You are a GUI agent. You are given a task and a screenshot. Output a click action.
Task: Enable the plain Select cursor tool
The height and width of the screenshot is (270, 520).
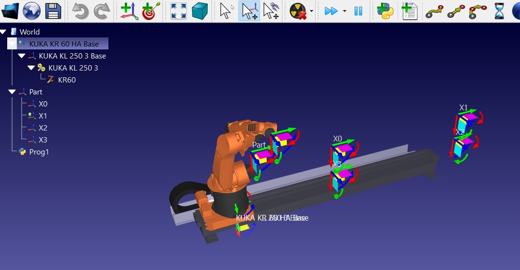226,11
